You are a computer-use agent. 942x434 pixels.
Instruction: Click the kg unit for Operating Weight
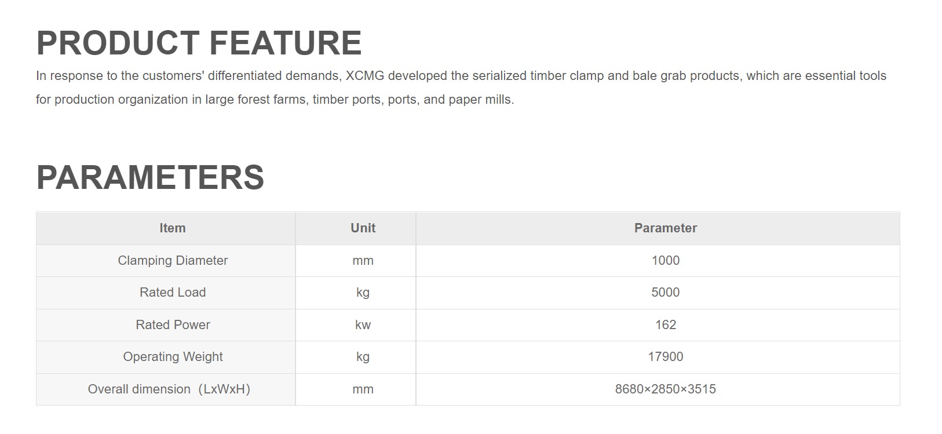363,357
